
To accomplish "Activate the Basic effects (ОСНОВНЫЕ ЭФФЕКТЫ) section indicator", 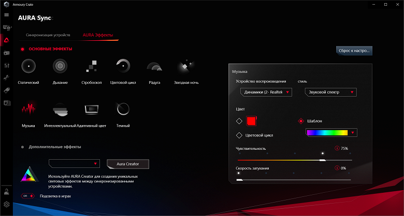I will 23,49.
